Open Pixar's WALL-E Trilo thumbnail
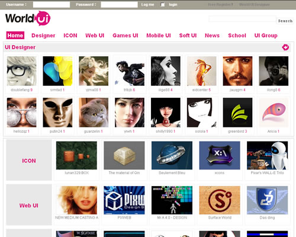 coord(267,155)
